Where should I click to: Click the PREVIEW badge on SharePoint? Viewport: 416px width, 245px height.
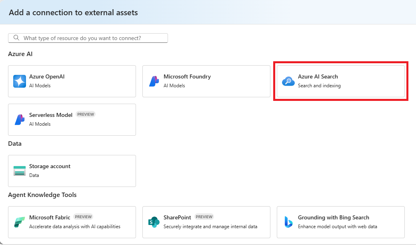pyautogui.click(x=204, y=217)
